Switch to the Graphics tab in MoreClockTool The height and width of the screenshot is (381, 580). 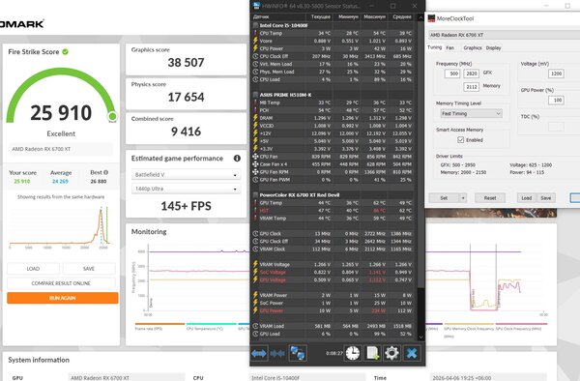click(473, 47)
